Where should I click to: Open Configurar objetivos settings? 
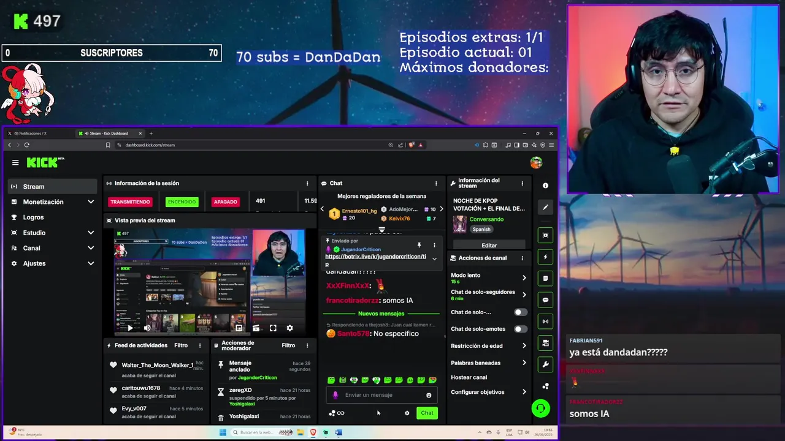point(489,392)
